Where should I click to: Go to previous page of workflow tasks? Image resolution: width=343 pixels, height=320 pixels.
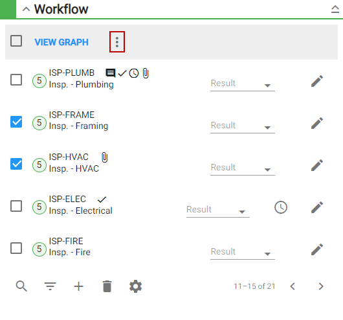coord(293,286)
